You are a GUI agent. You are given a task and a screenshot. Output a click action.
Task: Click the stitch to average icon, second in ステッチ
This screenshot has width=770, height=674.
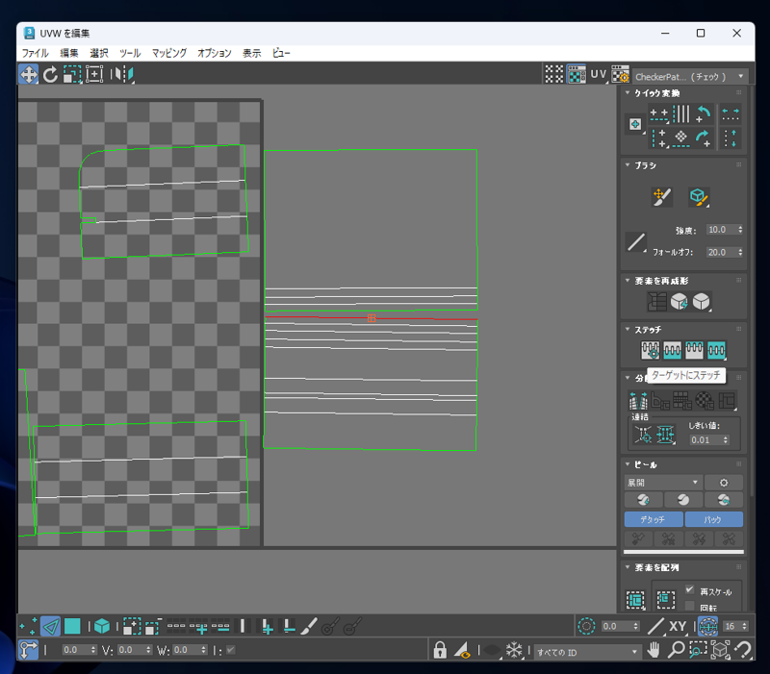(672, 350)
